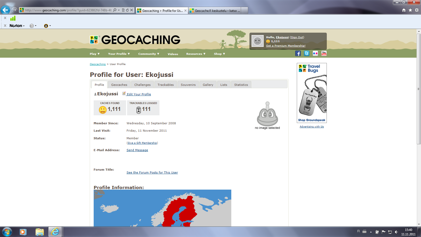Click the browser address bar
The width and height of the screenshot is (421, 237).
click(x=68, y=10)
